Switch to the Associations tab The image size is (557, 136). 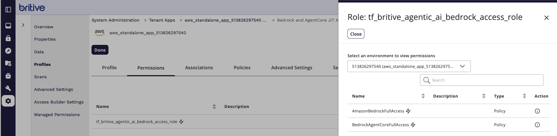[199, 68]
